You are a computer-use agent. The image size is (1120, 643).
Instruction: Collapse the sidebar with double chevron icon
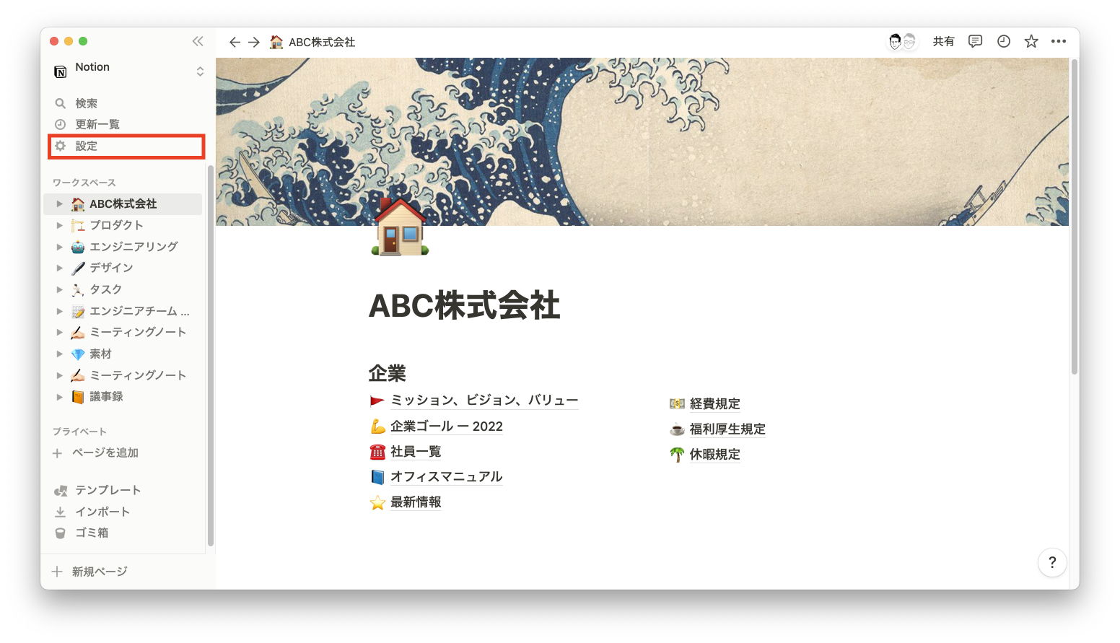point(198,41)
